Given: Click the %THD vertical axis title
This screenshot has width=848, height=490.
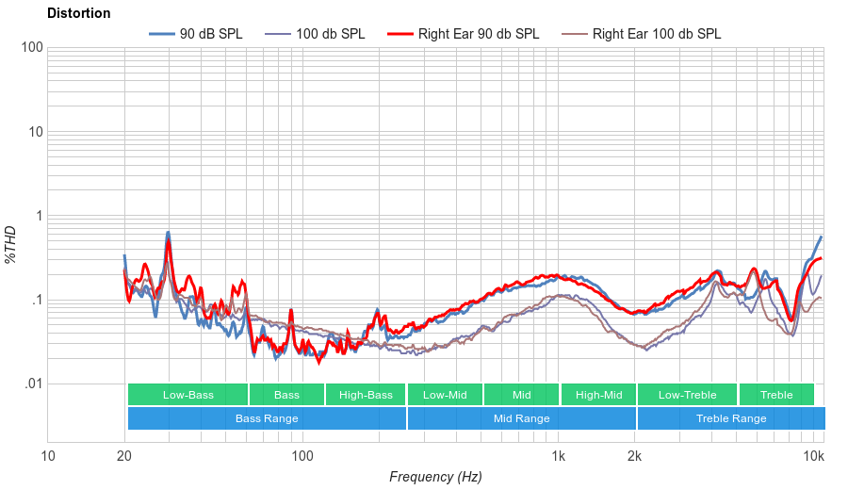Looking at the screenshot, I should click(x=10, y=245).
